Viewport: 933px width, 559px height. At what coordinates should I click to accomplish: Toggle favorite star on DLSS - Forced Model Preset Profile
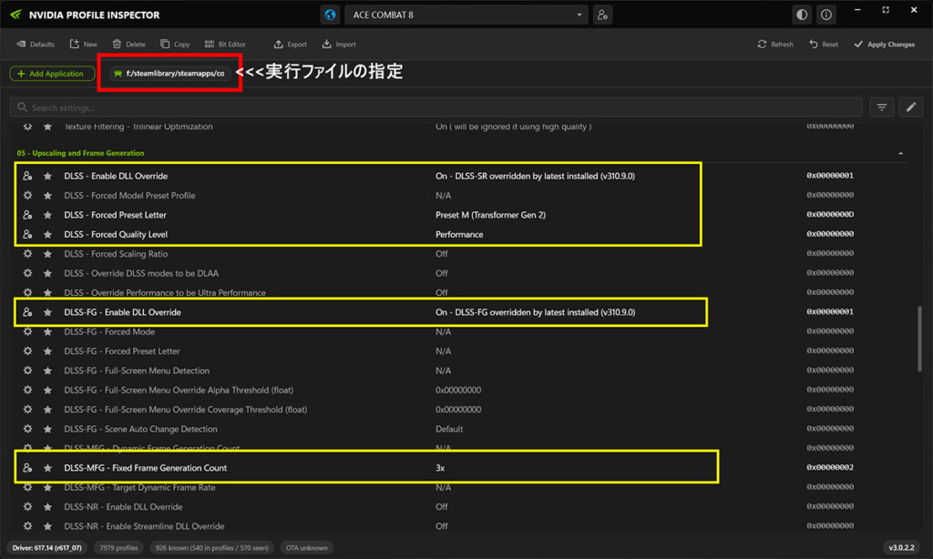click(x=47, y=196)
